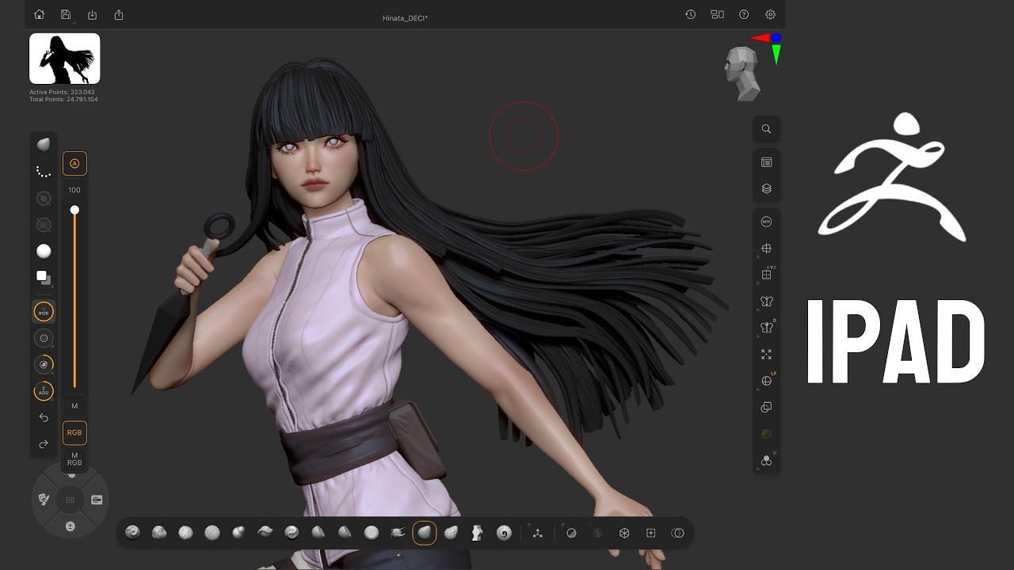Open the subtool layers stack icon
The height and width of the screenshot is (570, 1014).
tap(766, 188)
